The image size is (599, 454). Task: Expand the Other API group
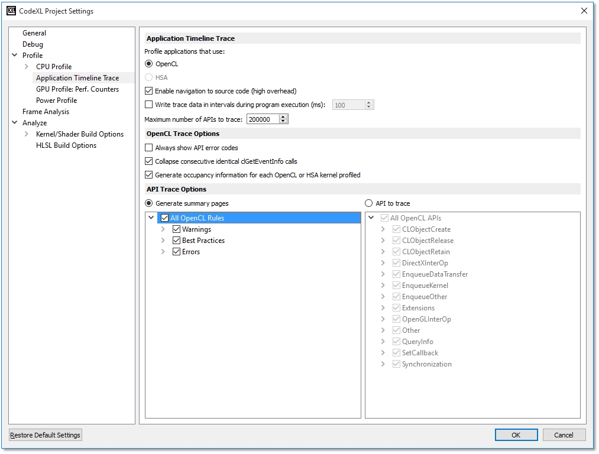[383, 330]
